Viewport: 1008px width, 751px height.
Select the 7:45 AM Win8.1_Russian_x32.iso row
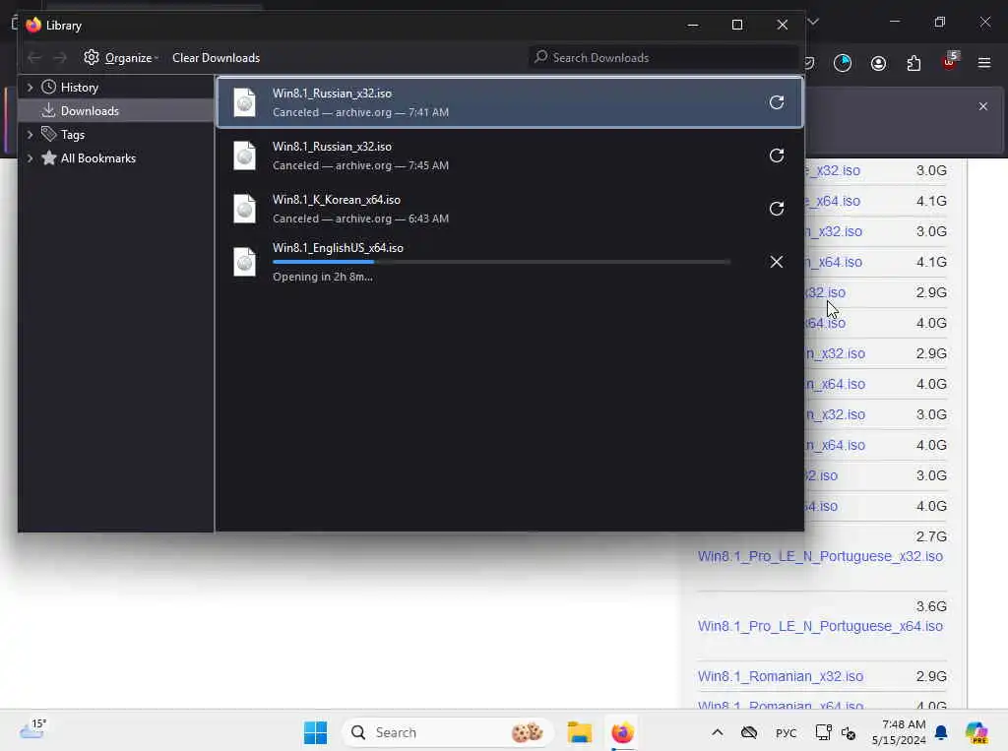[x=509, y=156]
